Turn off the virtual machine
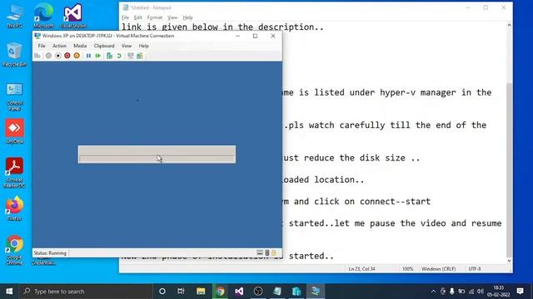Viewport: 533px width, 299px height. click(x=58, y=56)
